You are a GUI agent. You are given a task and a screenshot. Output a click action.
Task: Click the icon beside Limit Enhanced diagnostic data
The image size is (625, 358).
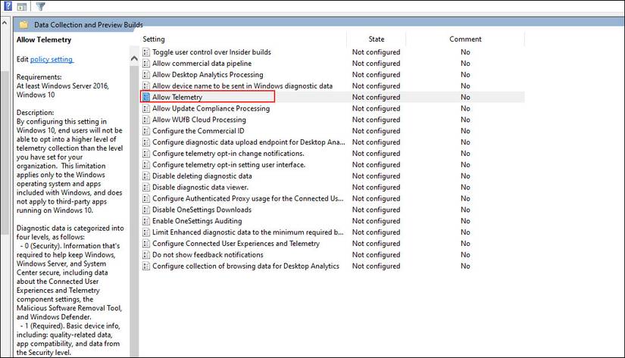click(x=146, y=232)
